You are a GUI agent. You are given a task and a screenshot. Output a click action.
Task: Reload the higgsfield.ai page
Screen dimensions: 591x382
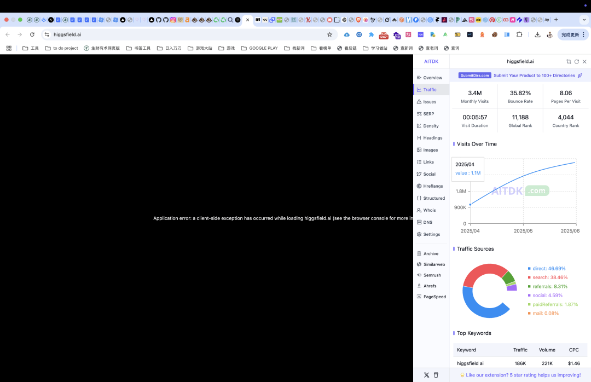[32, 34]
